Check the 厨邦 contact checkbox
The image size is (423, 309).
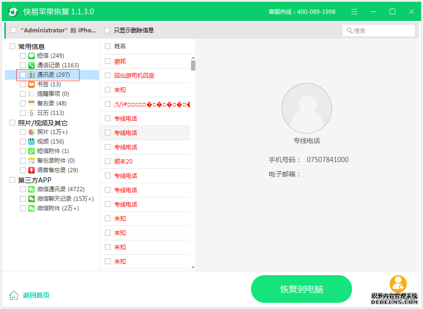[x=108, y=62]
